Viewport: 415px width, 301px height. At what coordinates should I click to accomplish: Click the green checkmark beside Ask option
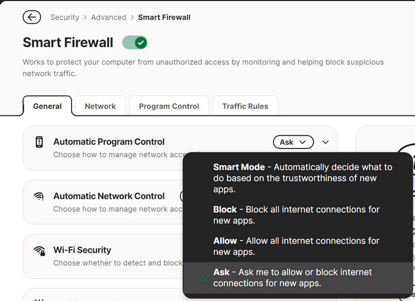point(204,278)
